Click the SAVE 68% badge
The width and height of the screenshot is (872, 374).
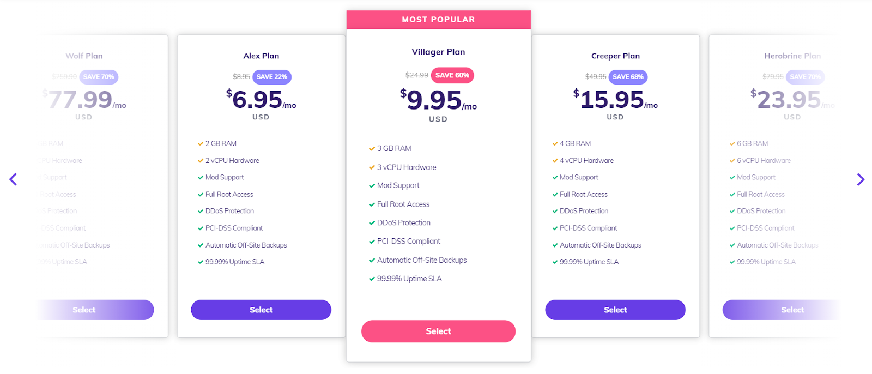628,77
